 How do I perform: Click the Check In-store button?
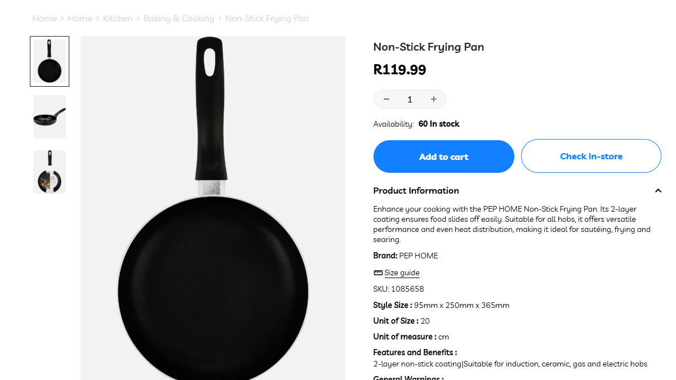click(x=591, y=156)
